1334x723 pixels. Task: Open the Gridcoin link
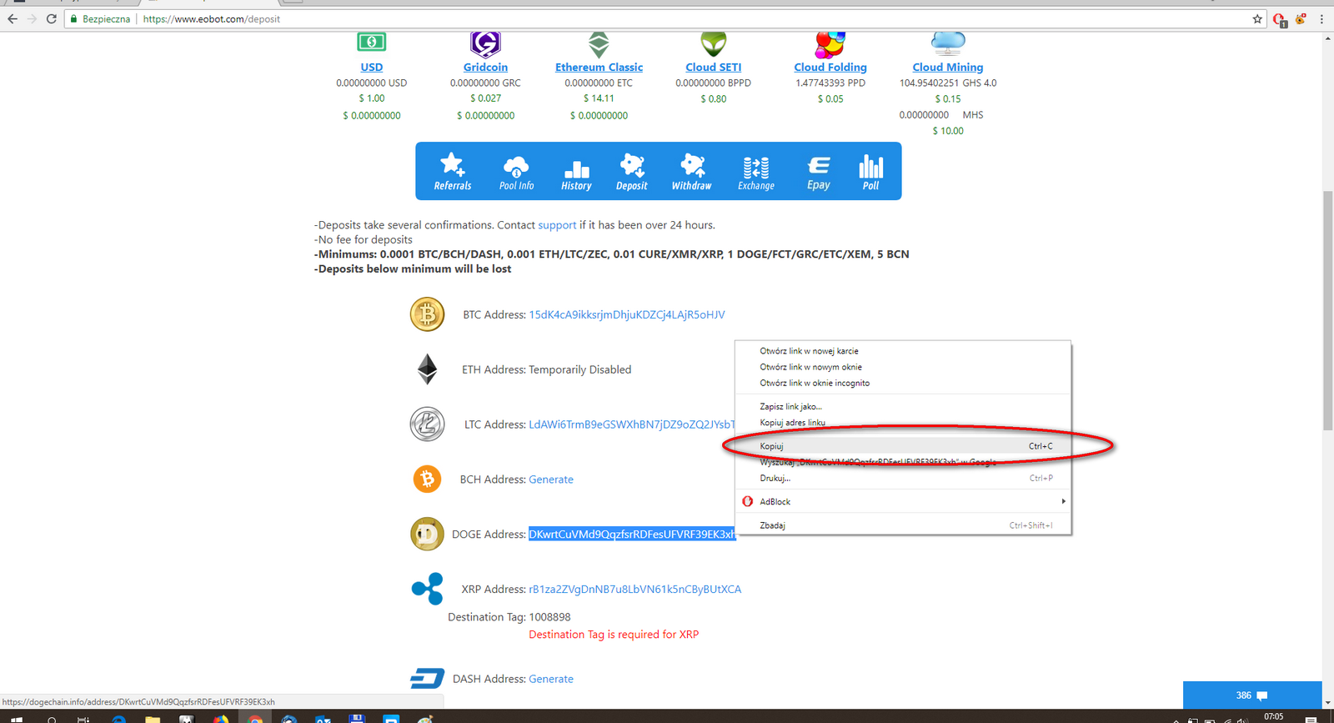pyautogui.click(x=485, y=67)
